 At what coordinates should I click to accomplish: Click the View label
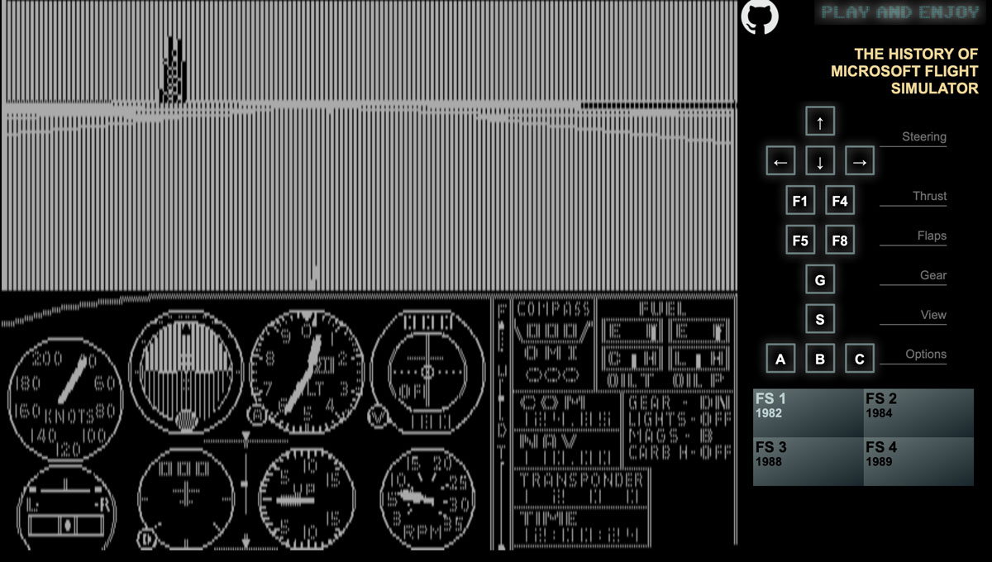coord(933,315)
